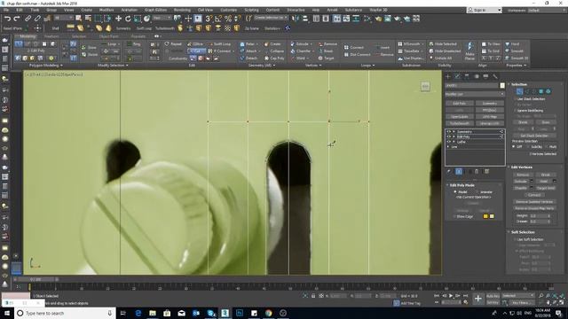Screen dimensions: 568x319
Task: Select Vertex sub-object level in Selection rollout
Action: (x=519, y=91)
